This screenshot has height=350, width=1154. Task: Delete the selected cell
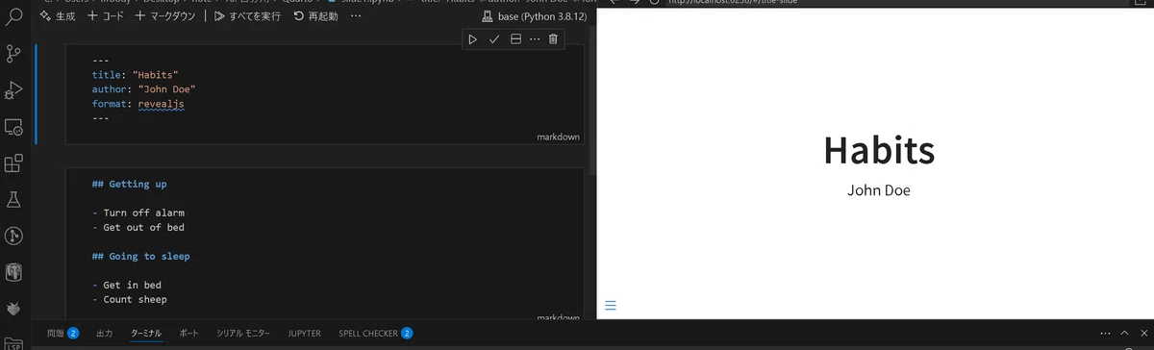[553, 38]
